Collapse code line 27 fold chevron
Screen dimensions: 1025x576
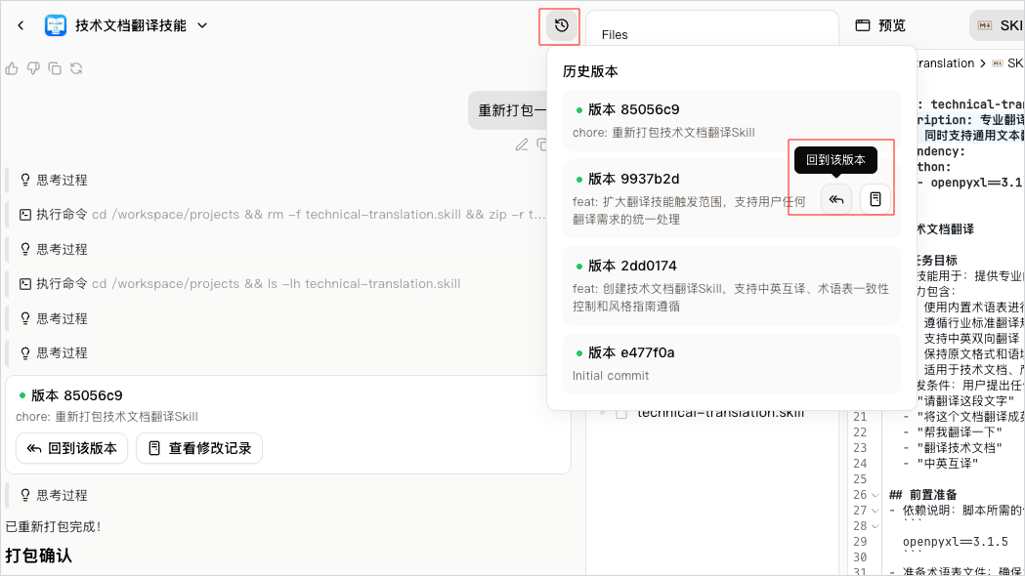pos(876,511)
